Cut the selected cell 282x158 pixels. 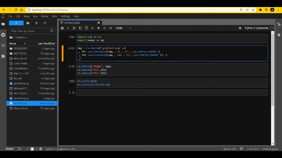(x=74, y=28)
